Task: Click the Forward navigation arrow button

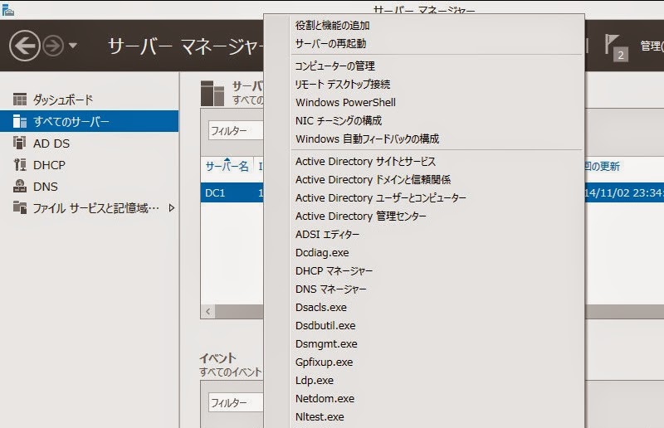Action: tap(53, 46)
